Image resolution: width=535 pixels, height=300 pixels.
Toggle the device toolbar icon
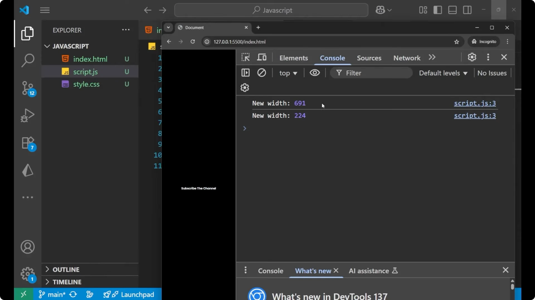tap(262, 57)
